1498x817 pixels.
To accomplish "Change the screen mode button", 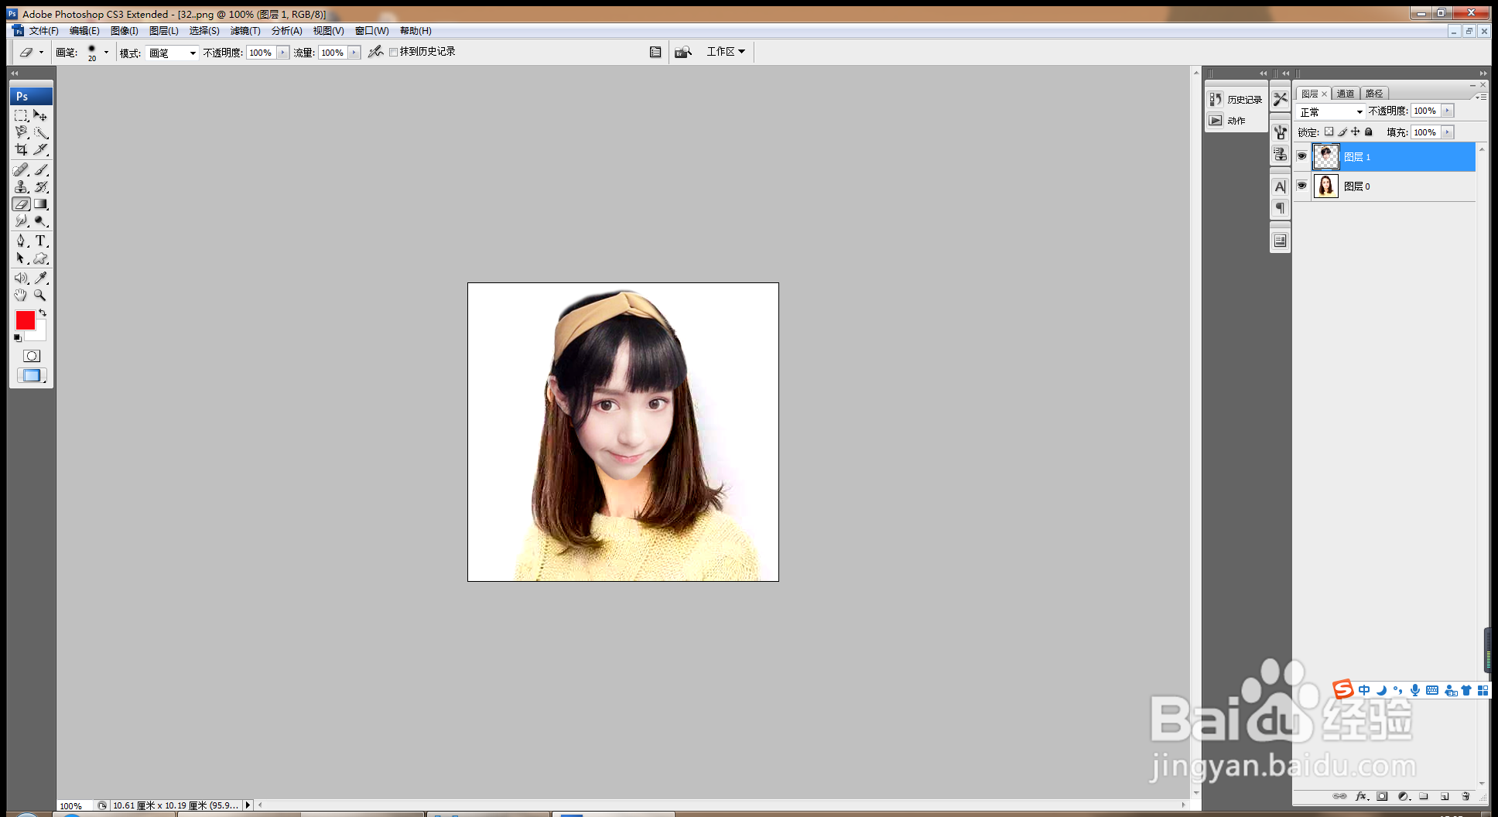I will (x=32, y=375).
